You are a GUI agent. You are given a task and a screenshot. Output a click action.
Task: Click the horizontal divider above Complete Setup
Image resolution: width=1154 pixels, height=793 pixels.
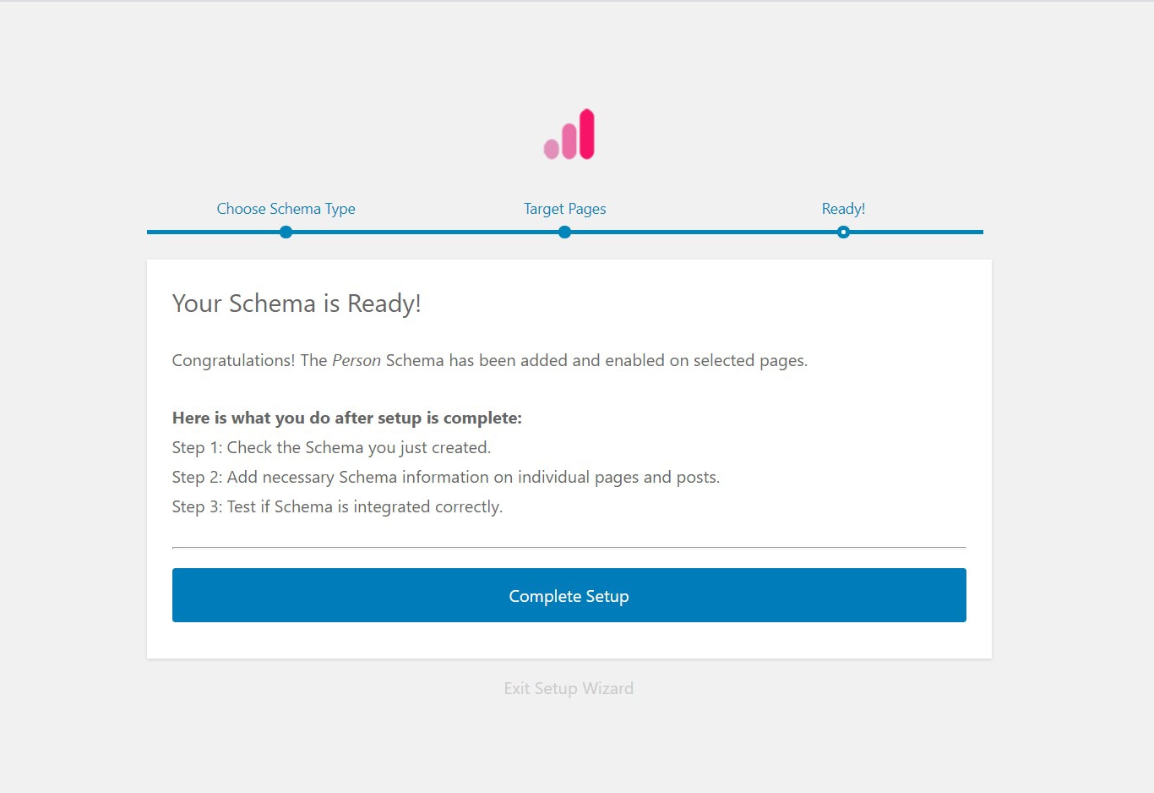tap(569, 548)
